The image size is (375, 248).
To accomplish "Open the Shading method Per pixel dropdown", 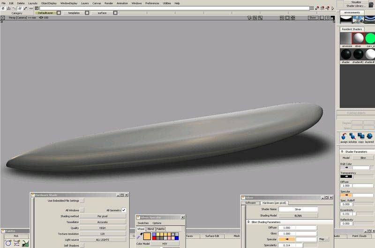I will coord(103,216).
